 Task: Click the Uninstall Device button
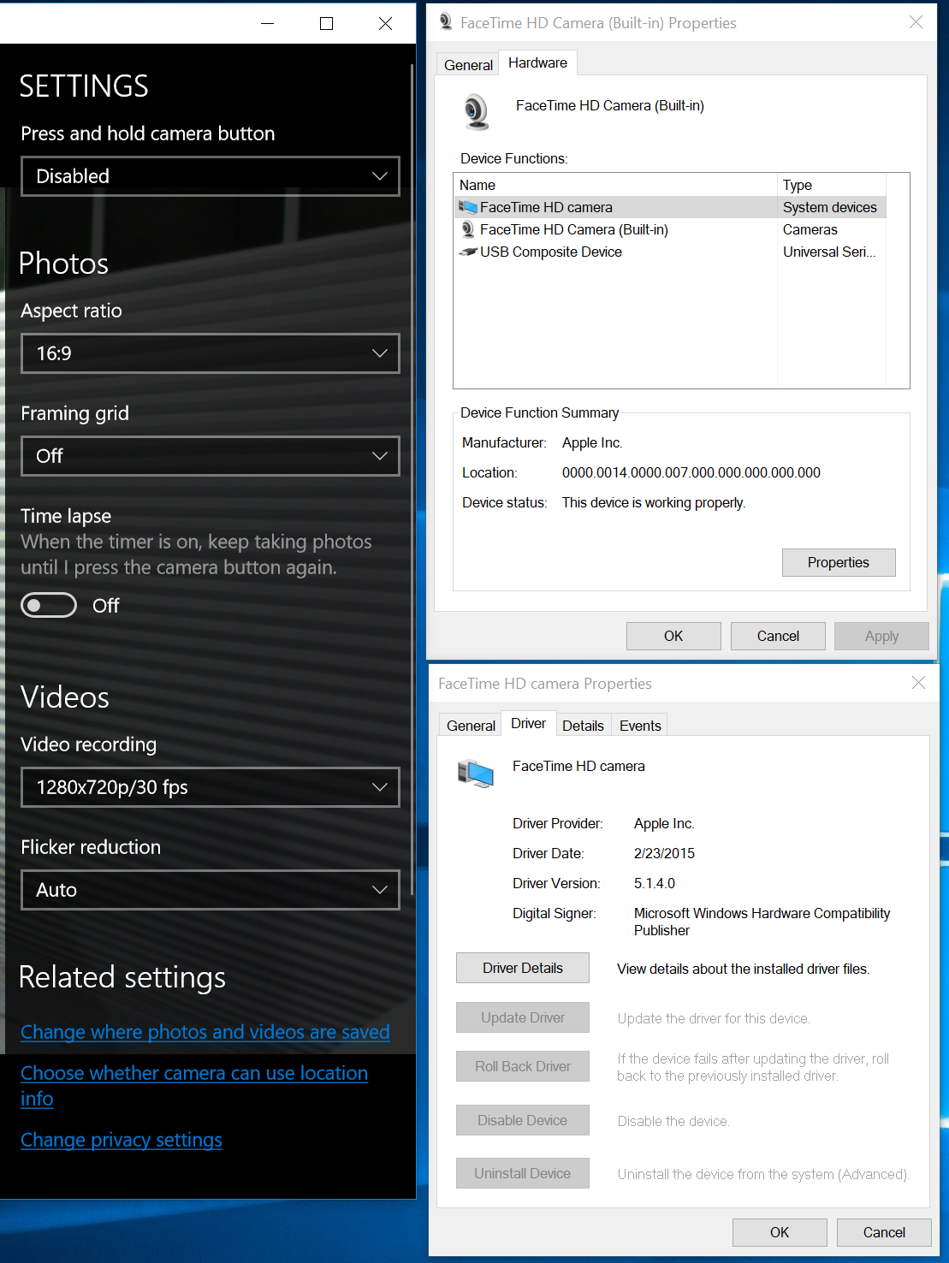[523, 1173]
